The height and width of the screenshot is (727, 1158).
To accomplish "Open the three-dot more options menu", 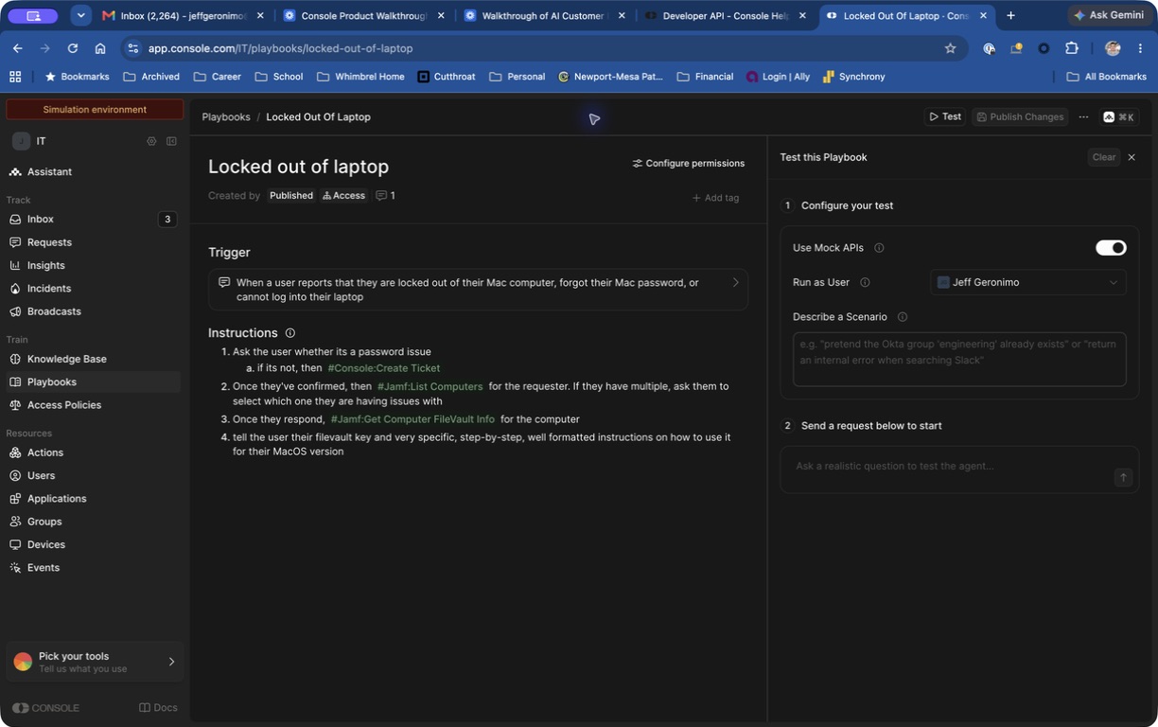I will tap(1083, 116).
